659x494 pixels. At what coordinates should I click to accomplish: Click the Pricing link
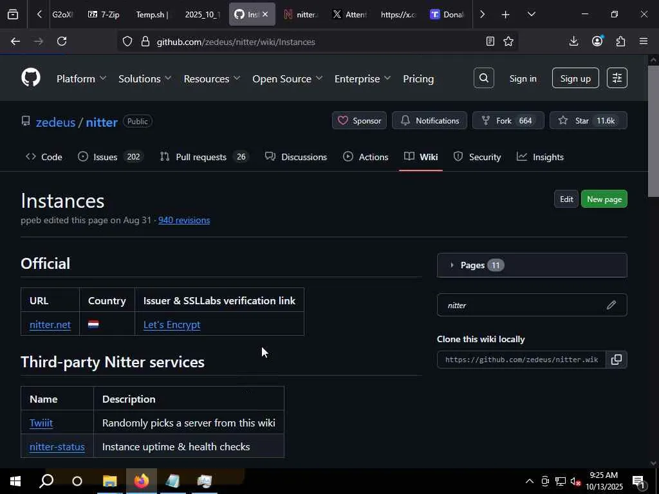pyautogui.click(x=418, y=78)
